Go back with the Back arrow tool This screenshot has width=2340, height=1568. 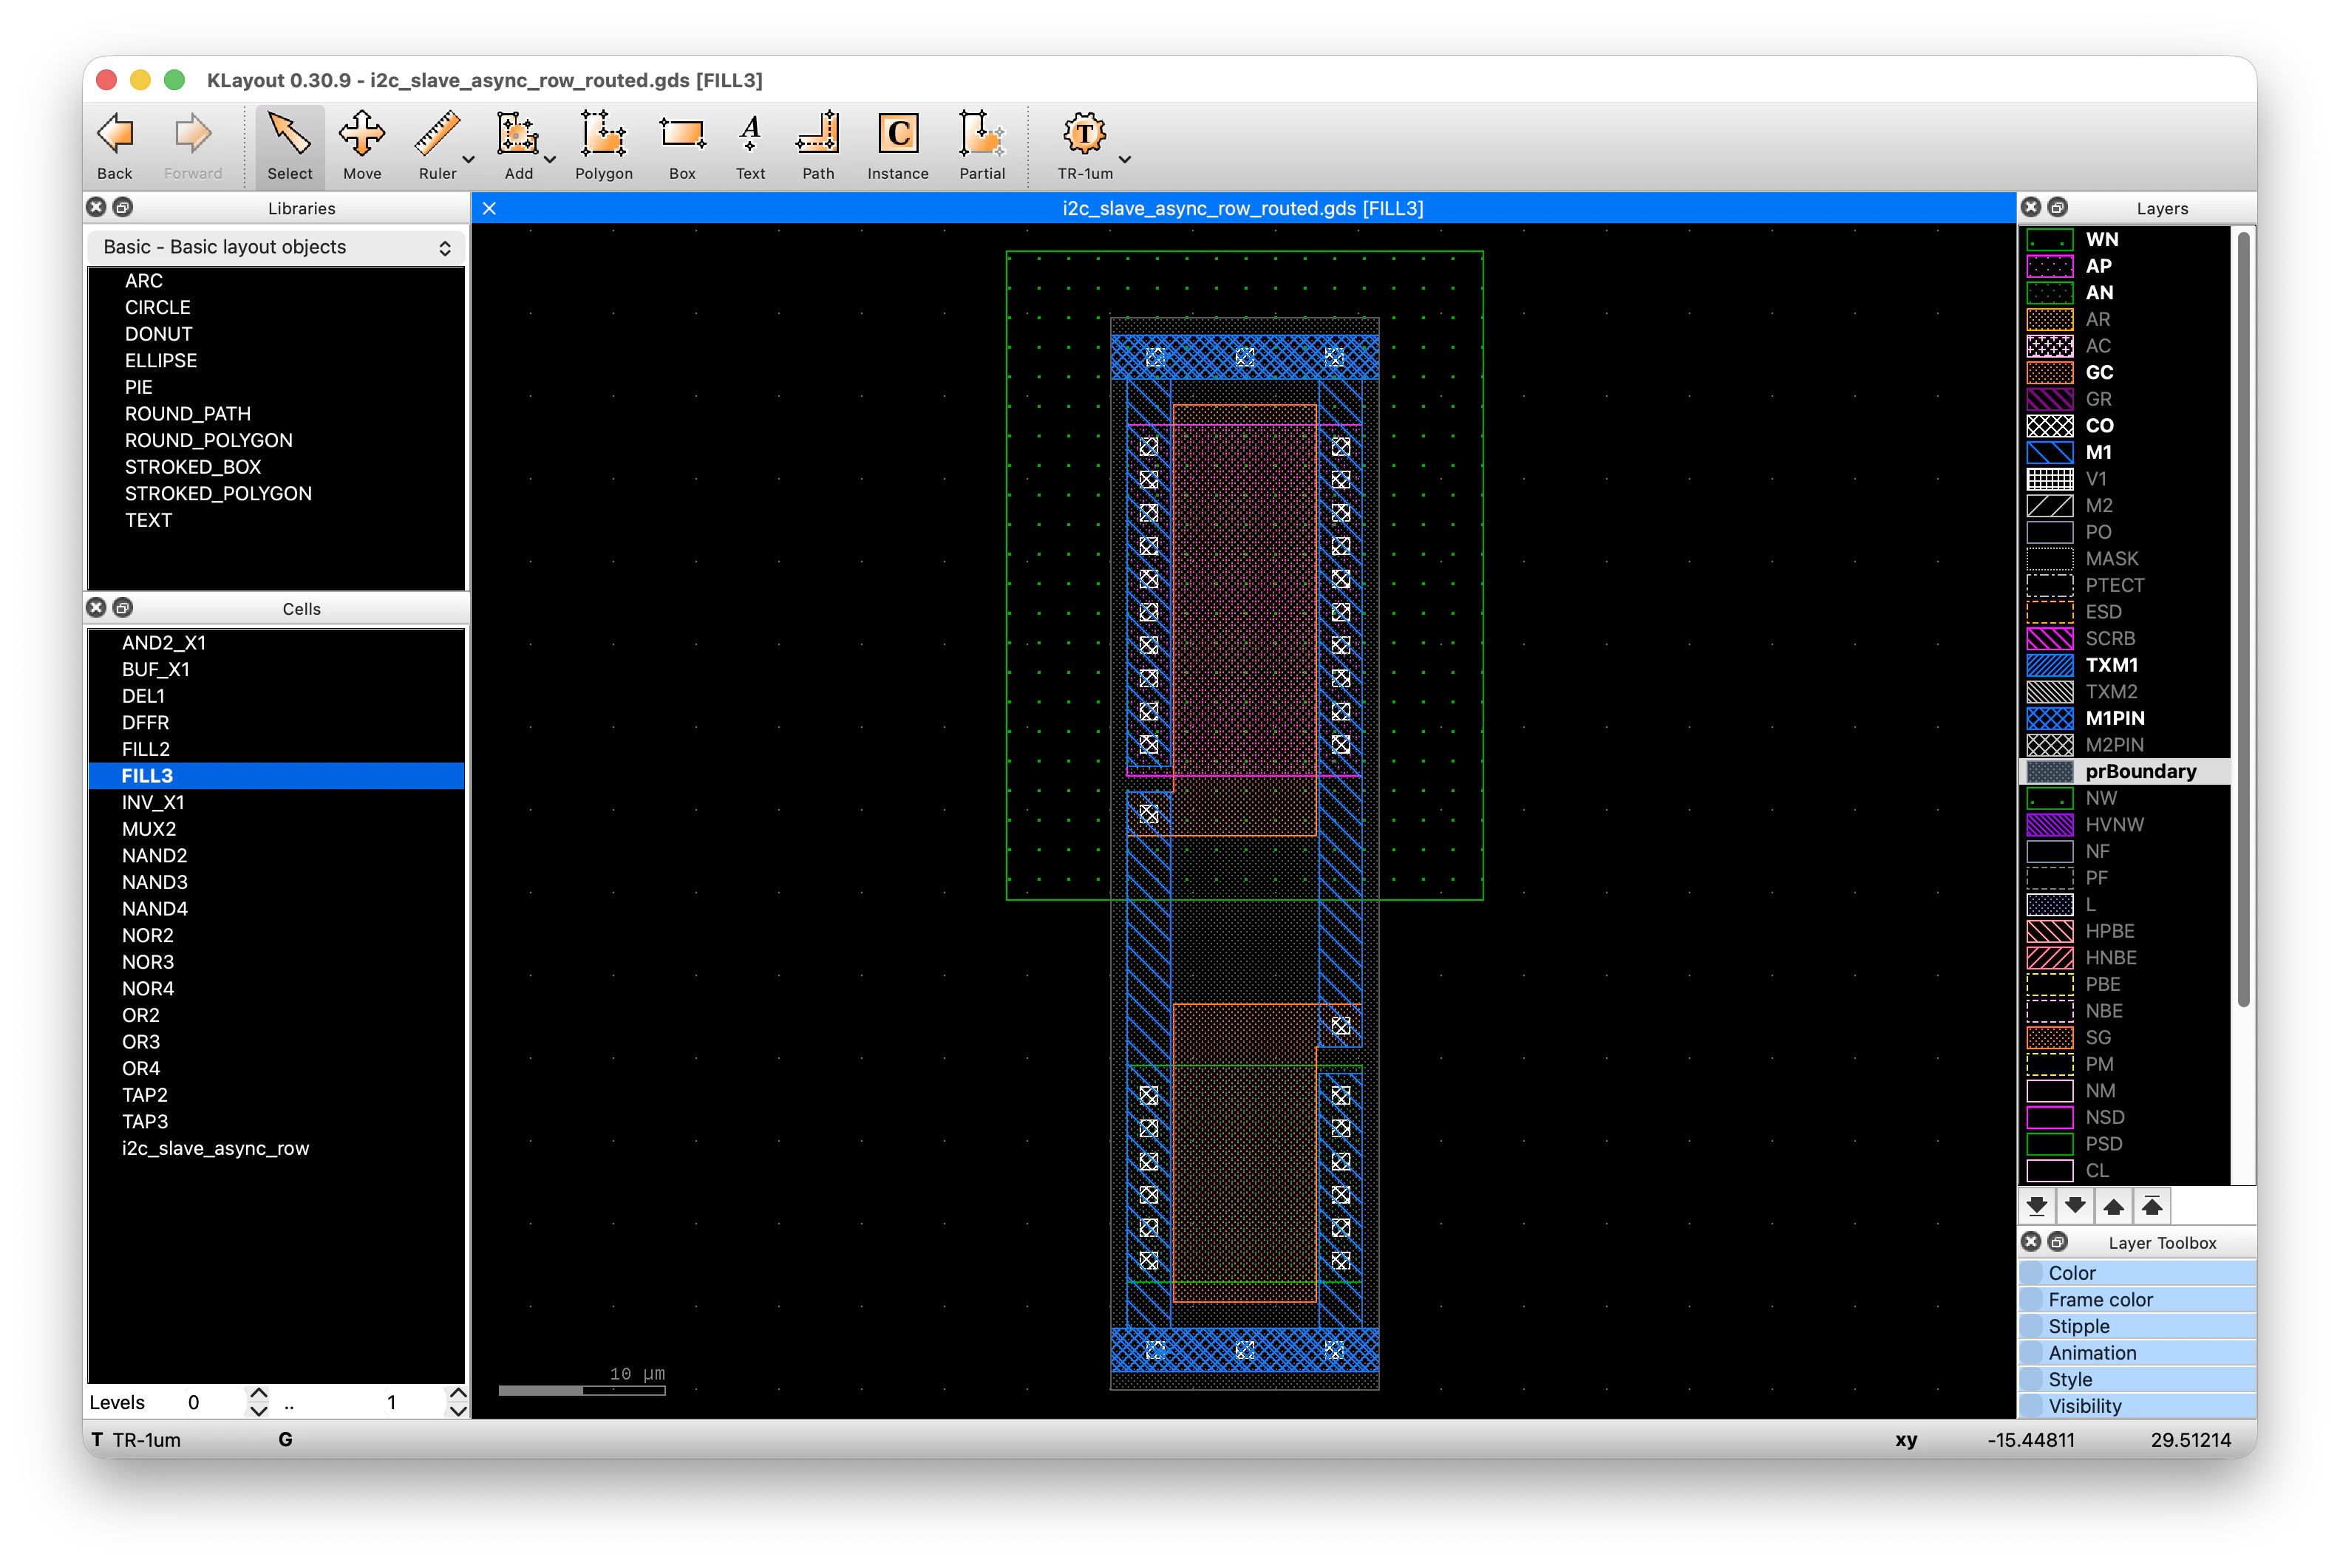pos(115,146)
